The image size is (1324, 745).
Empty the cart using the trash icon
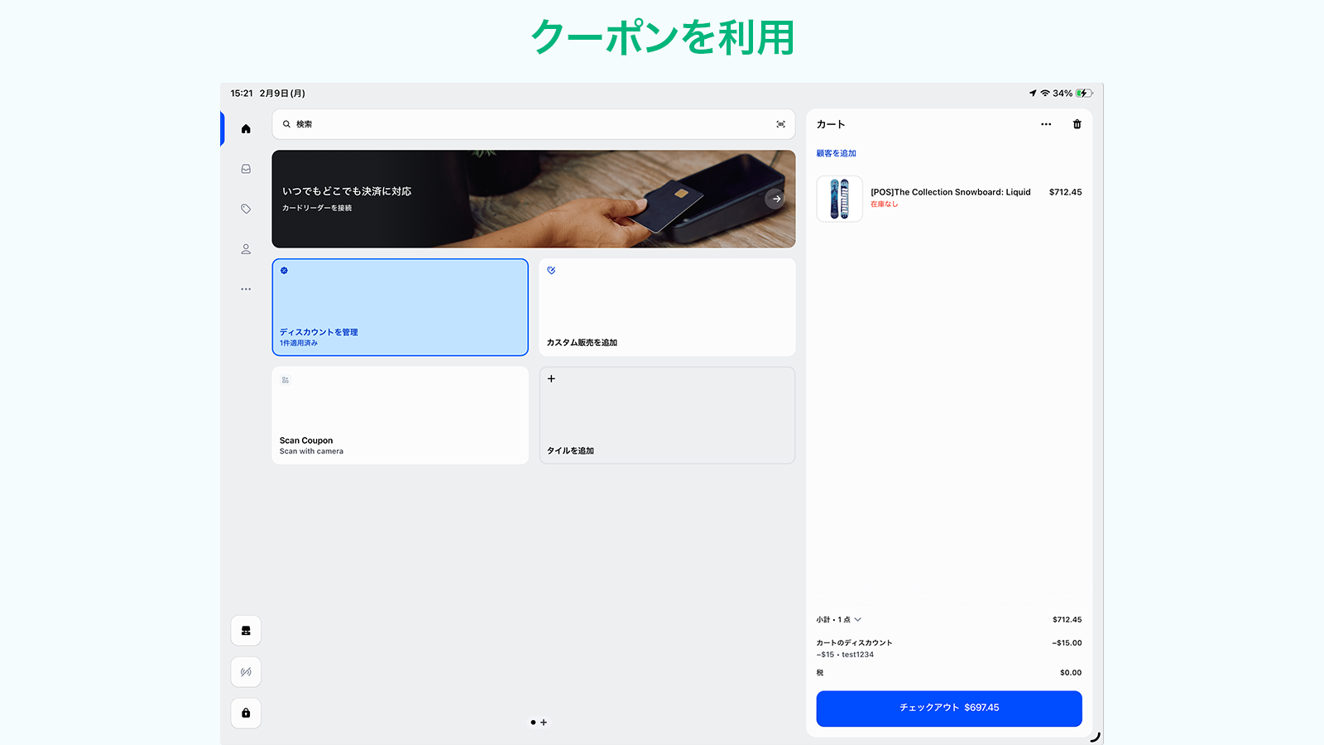(x=1077, y=124)
